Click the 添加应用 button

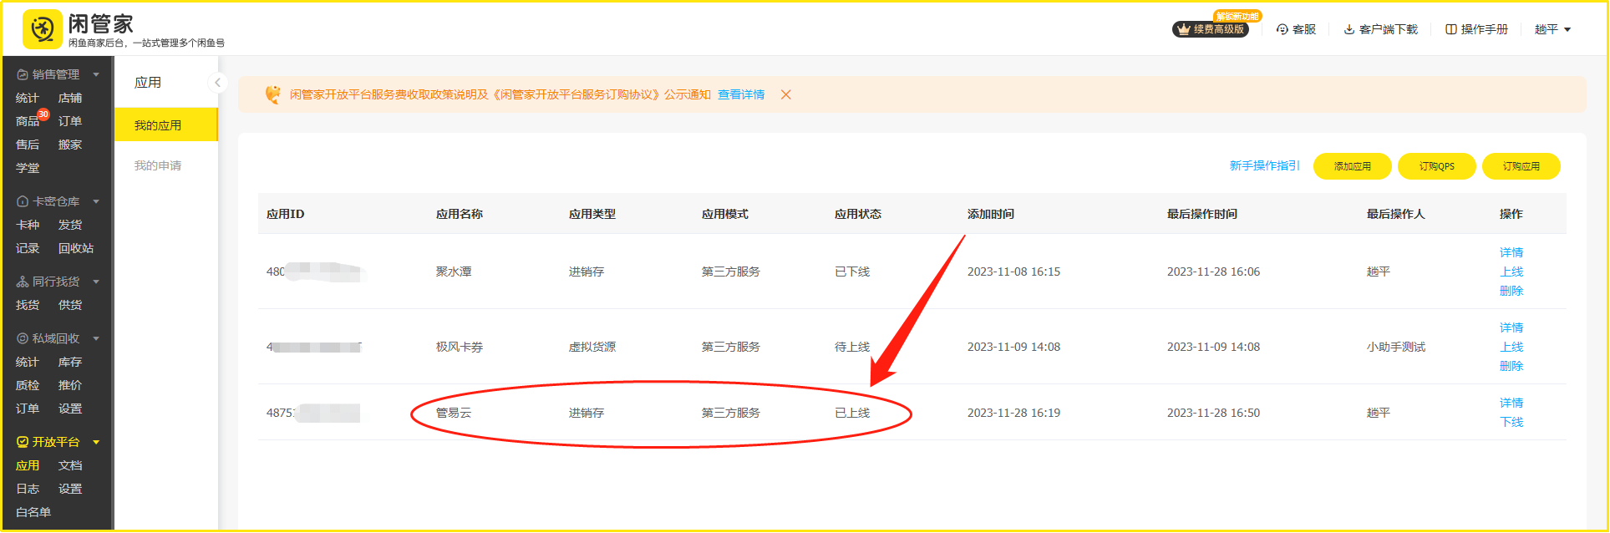tap(1352, 166)
